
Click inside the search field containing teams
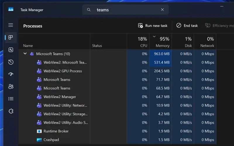tap(125, 10)
